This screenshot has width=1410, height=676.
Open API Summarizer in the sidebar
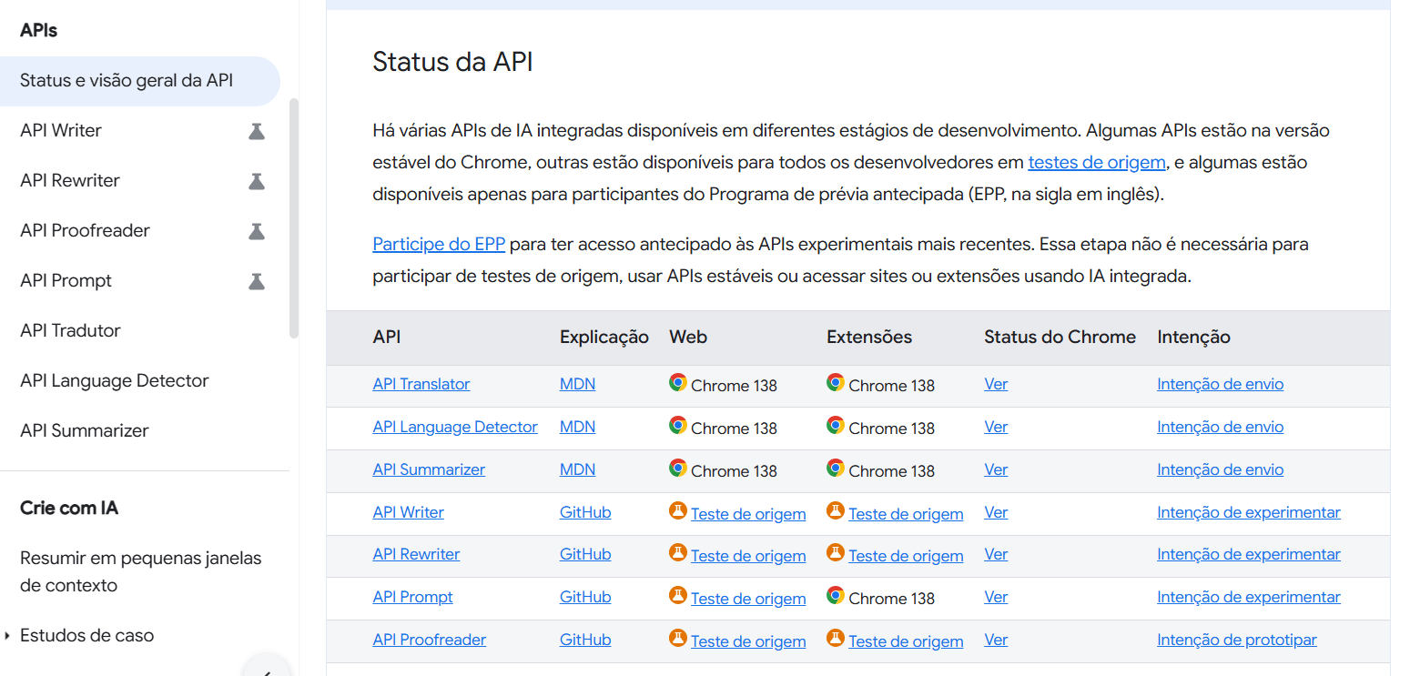(x=85, y=431)
